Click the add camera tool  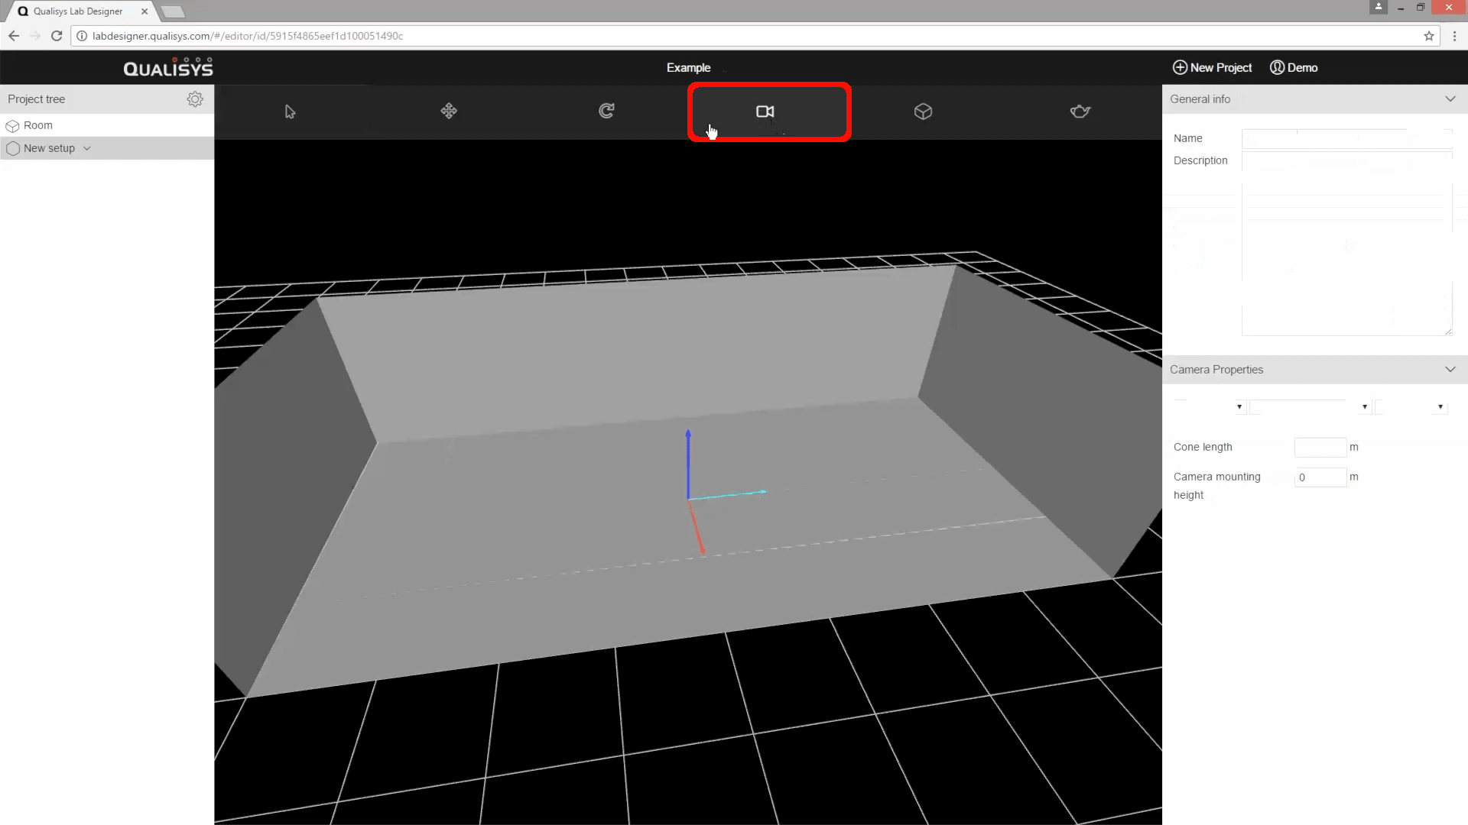765,112
